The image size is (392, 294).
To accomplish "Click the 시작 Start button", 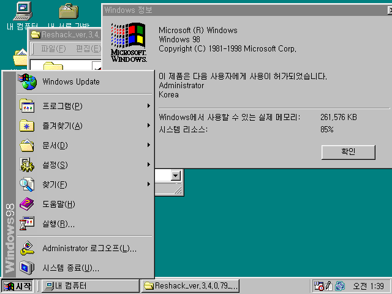I will pyautogui.click(x=18, y=286).
